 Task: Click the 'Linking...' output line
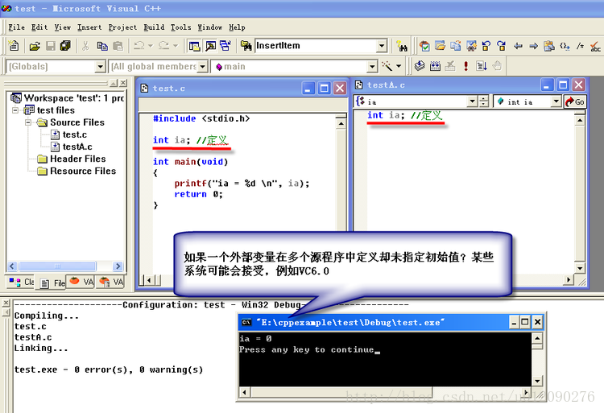pyautogui.click(x=41, y=348)
